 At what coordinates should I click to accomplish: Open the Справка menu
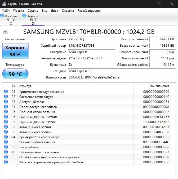click(68, 11)
